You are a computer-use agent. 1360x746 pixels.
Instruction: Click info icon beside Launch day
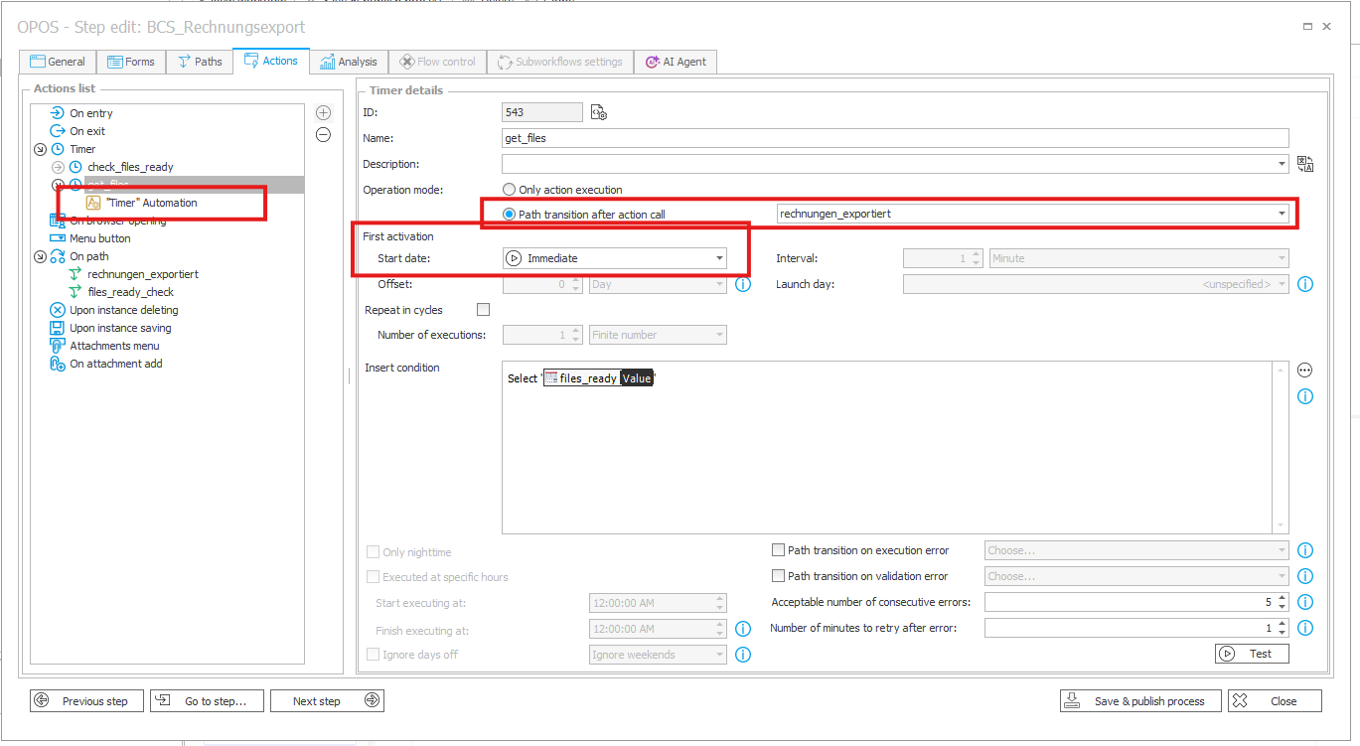(x=1305, y=284)
